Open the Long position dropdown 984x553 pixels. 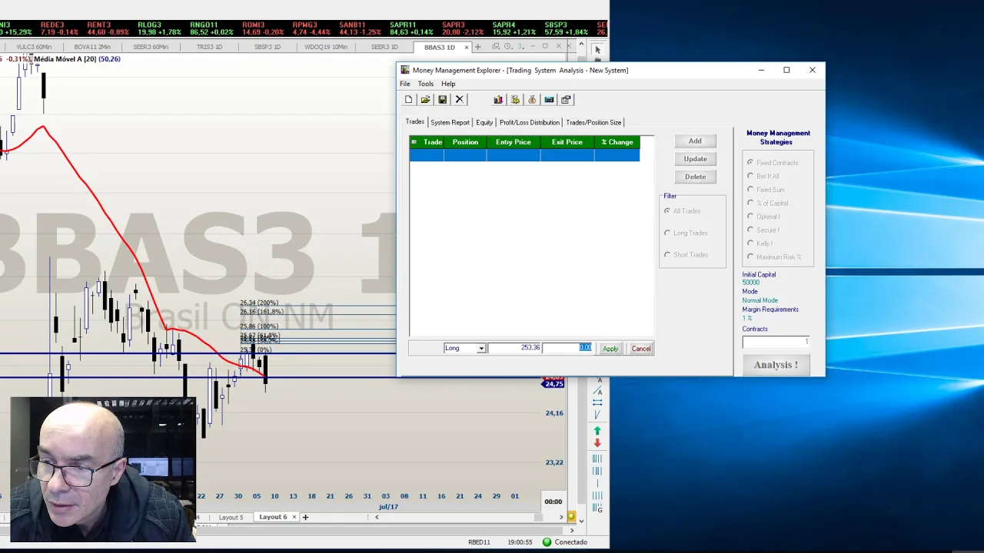click(481, 349)
